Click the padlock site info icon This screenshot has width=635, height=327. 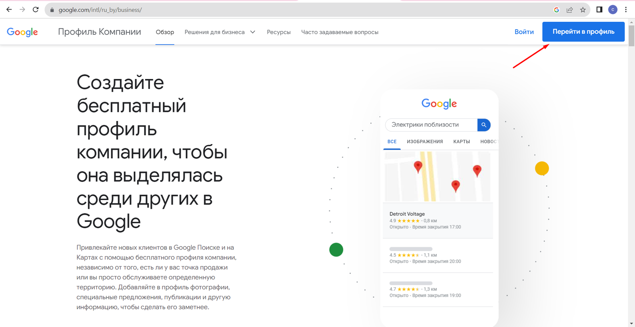click(x=52, y=10)
